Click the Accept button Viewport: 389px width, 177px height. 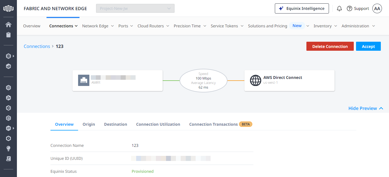point(368,46)
